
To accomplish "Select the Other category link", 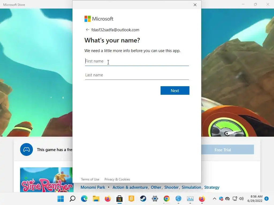I will coord(156,187).
